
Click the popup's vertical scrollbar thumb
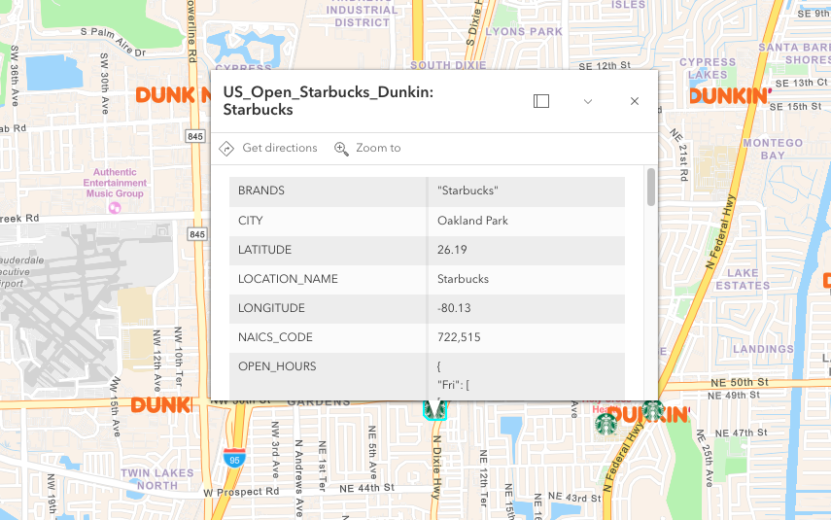(650, 187)
